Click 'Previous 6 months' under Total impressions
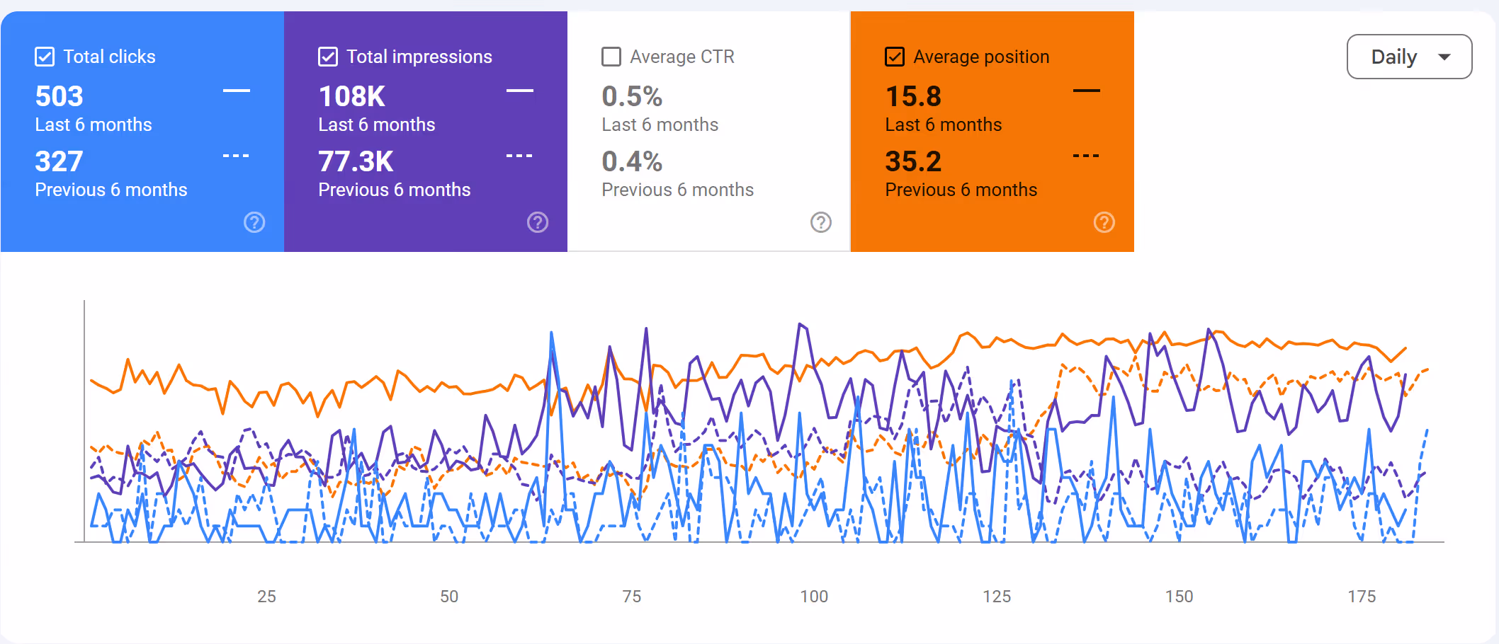Screen dimensions: 1499x644 point(395,190)
